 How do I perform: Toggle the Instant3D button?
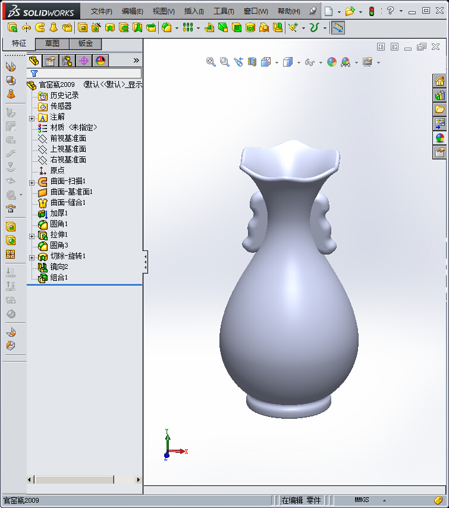[x=338, y=27]
